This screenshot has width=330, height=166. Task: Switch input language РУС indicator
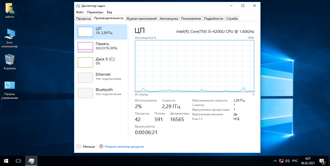click(295, 161)
